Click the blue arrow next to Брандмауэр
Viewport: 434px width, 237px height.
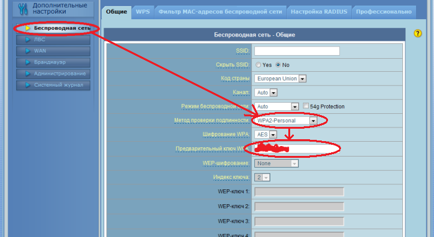click(28, 62)
